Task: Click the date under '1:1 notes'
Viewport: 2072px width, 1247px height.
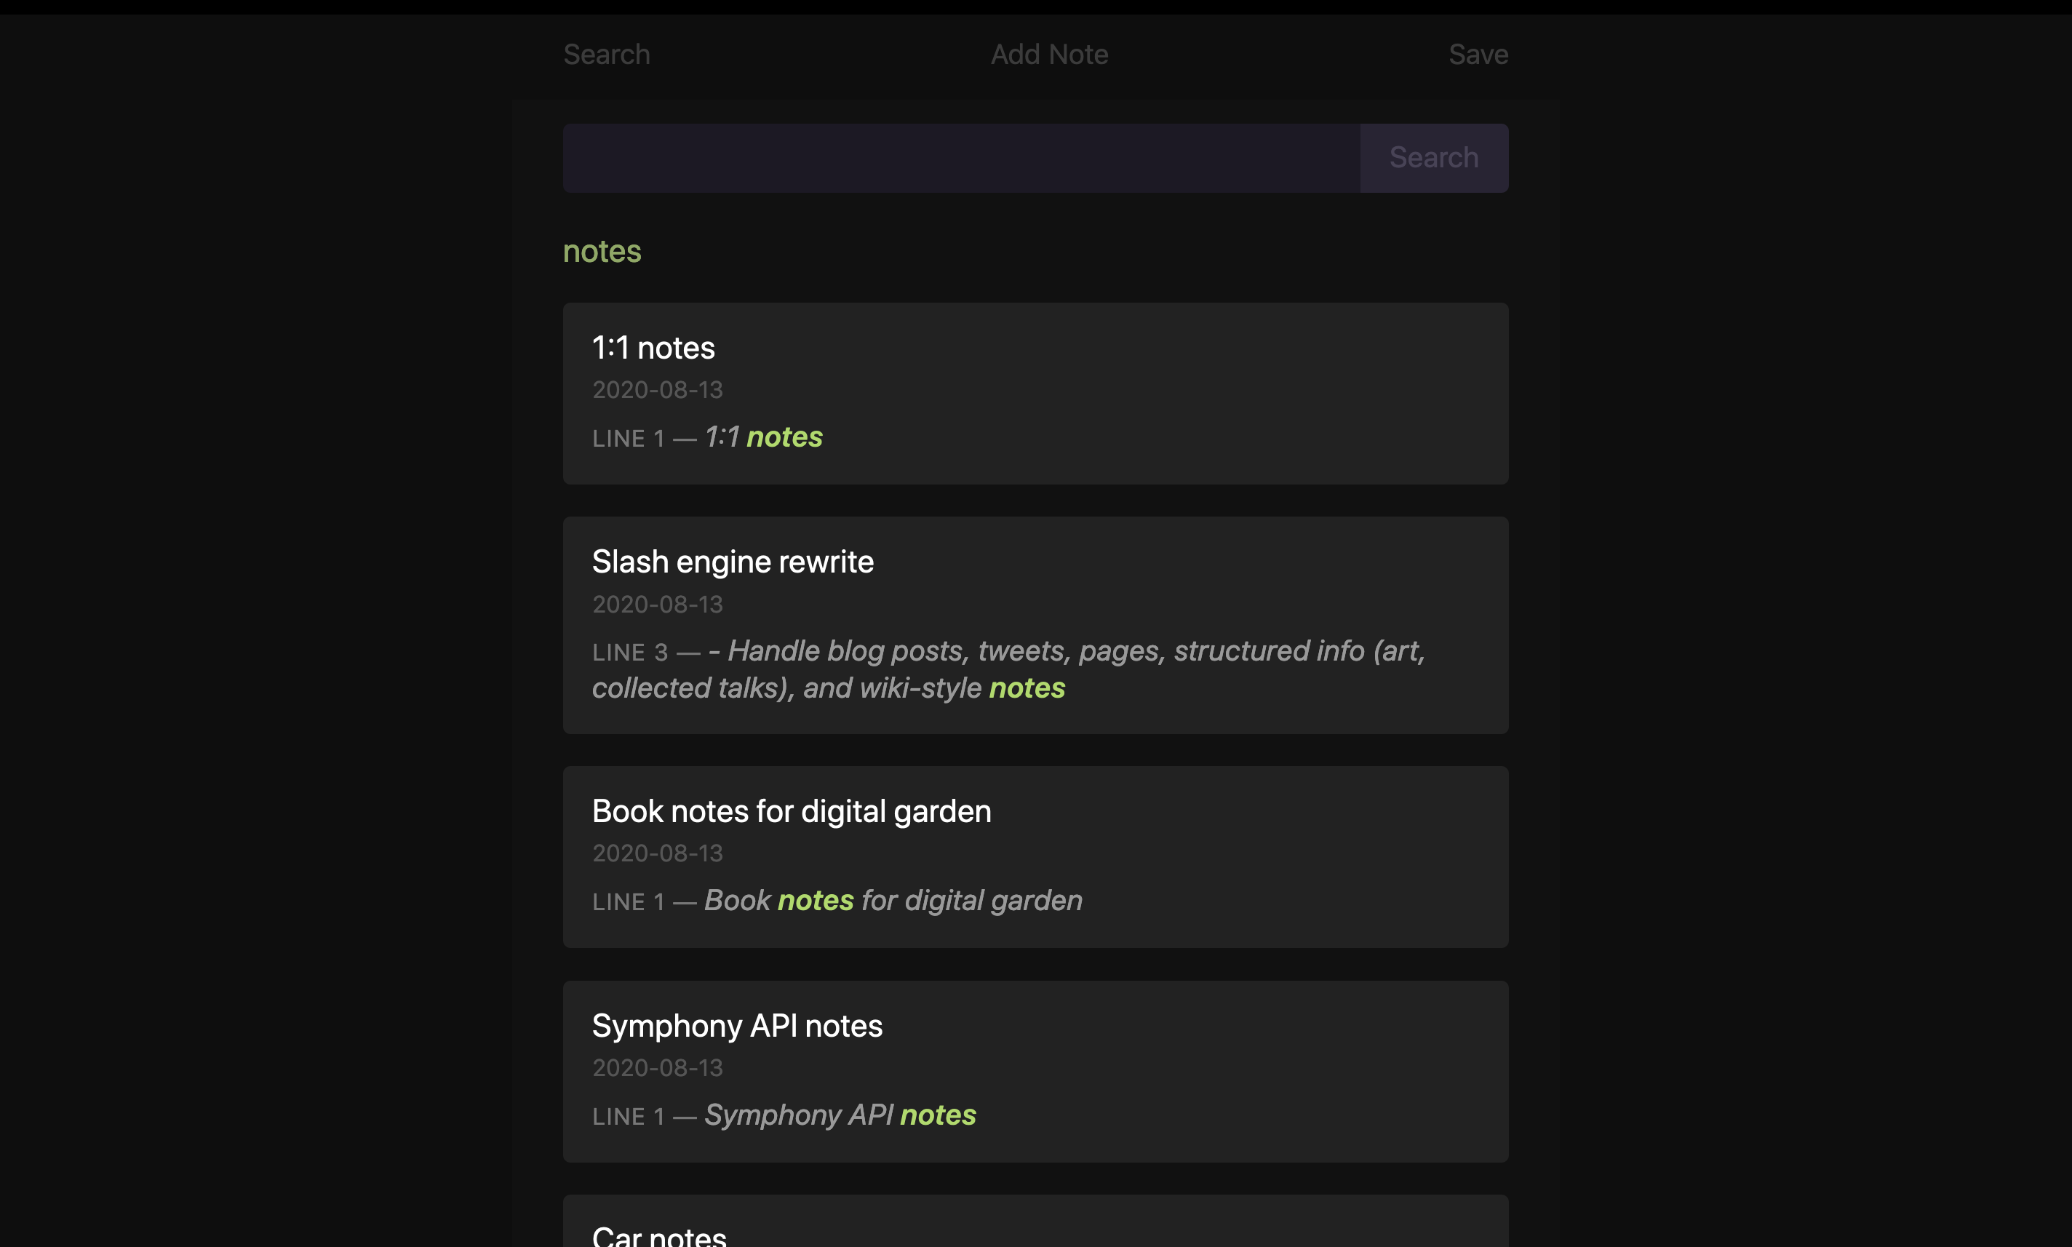Action: pos(657,390)
